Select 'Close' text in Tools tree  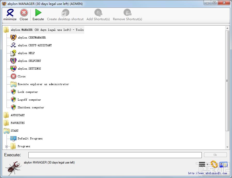[21, 76]
